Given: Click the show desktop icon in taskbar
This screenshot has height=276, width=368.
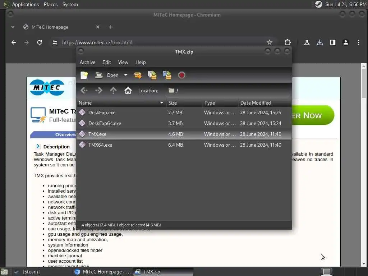Looking at the screenshot, I should pos(4,272).
